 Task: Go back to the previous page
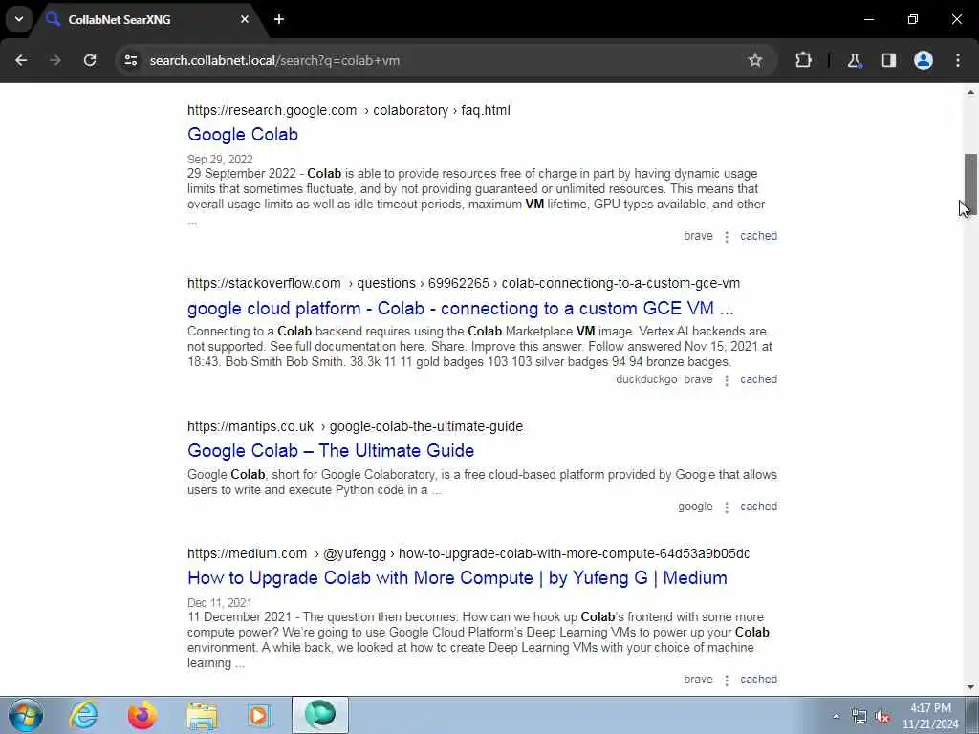coord(21,60)
